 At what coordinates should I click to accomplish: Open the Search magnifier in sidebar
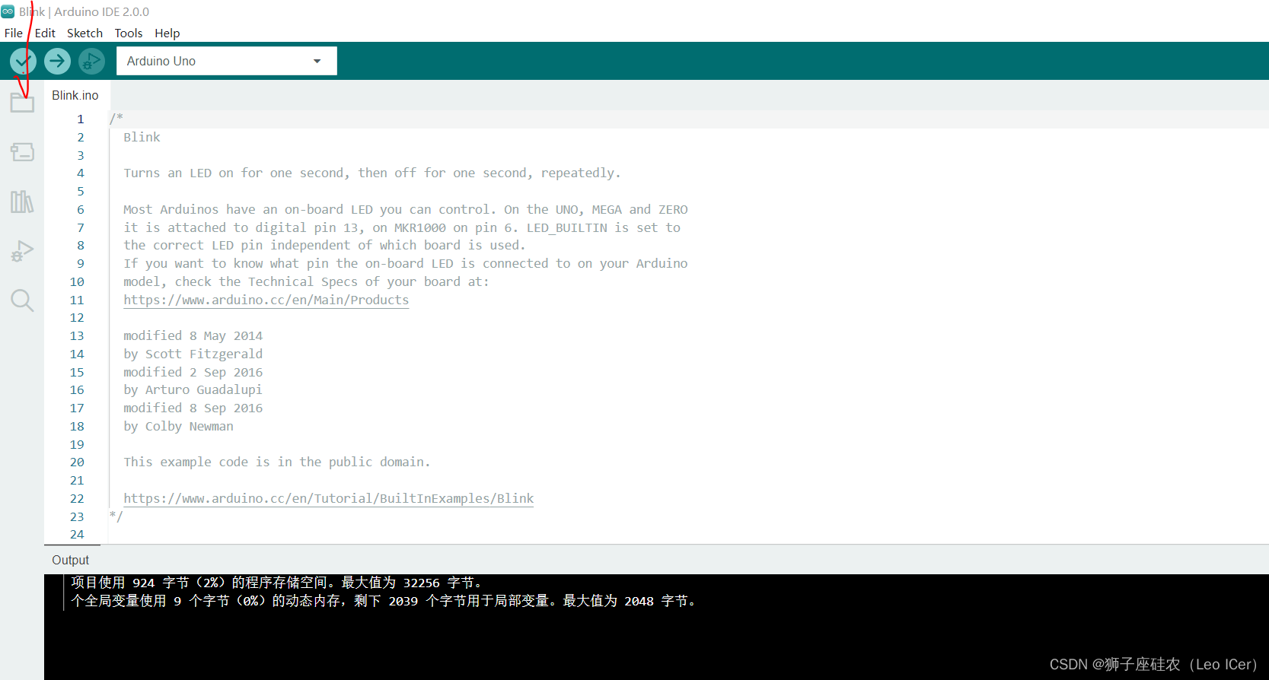(22, 300)
